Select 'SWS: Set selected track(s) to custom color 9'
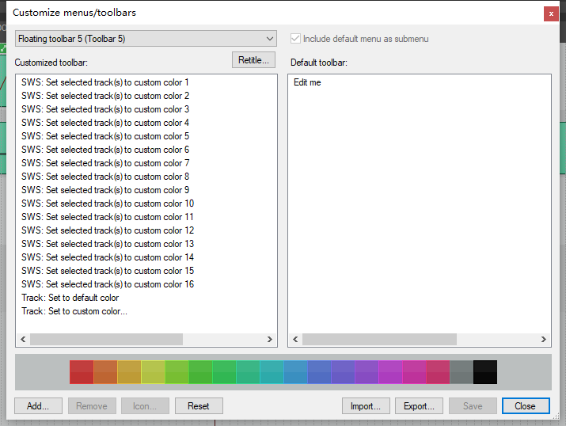The height and width of the screenshot is (426, 566). (105, 190)
